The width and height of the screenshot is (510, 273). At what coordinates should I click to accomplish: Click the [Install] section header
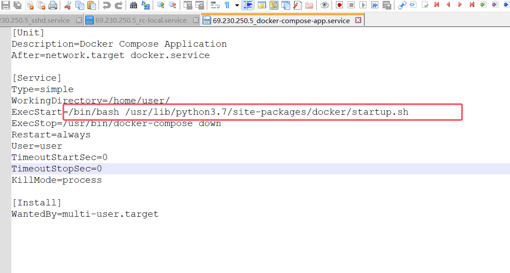pyautogui.click(x=37, y=203)
